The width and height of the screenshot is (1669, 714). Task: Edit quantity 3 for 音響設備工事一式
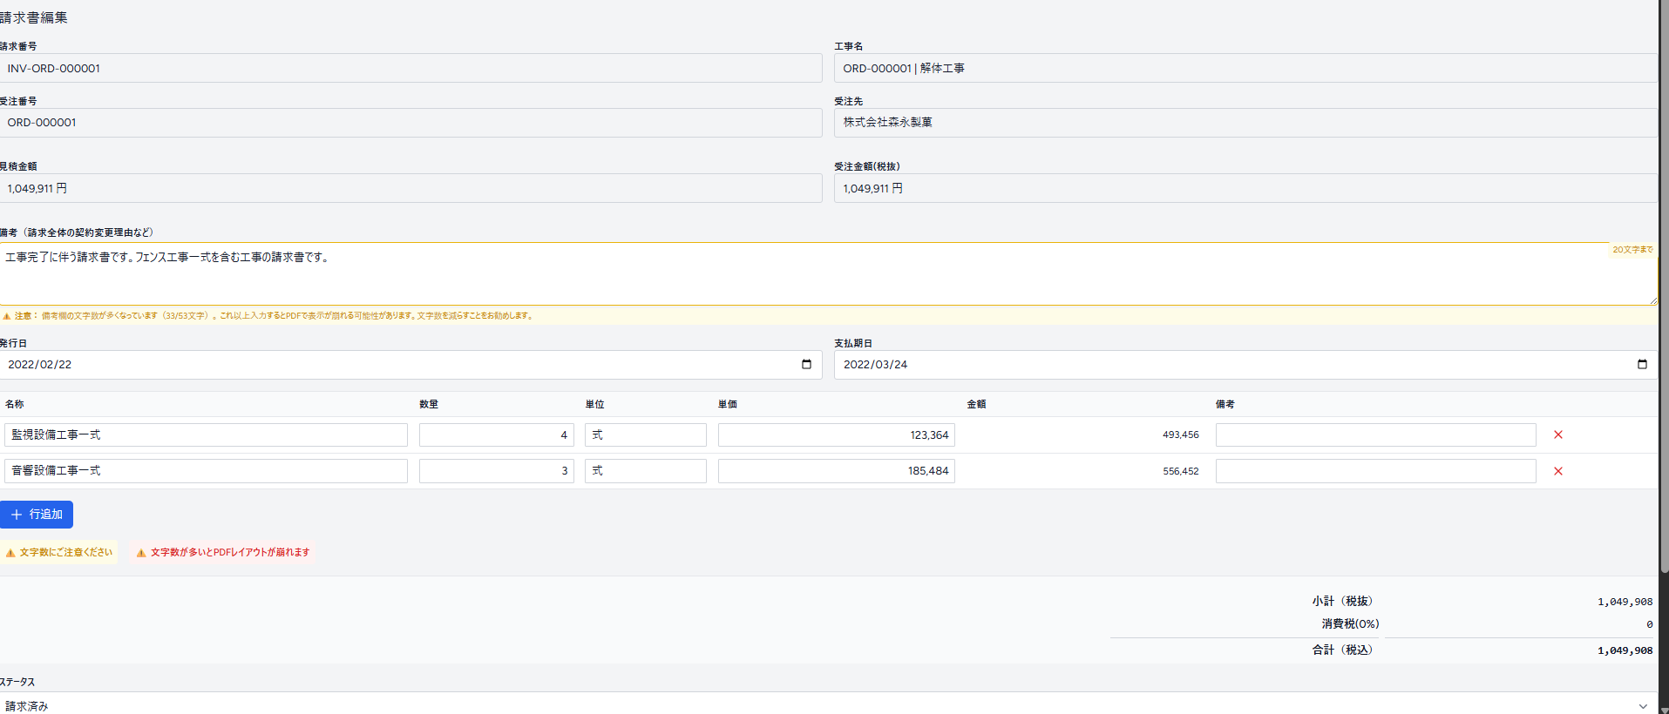(496, 471)
